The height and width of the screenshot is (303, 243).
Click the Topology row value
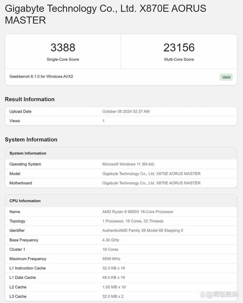tap(133, 221)
